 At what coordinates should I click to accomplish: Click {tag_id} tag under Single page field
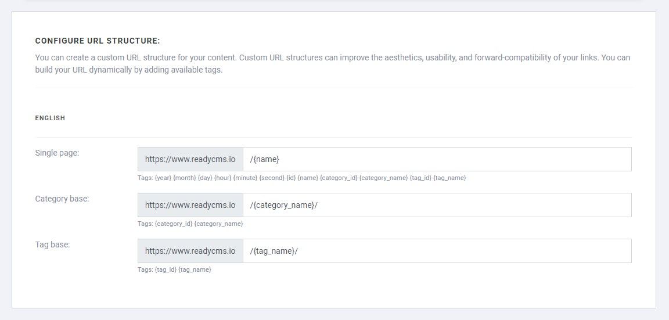[x=420, y=178]
